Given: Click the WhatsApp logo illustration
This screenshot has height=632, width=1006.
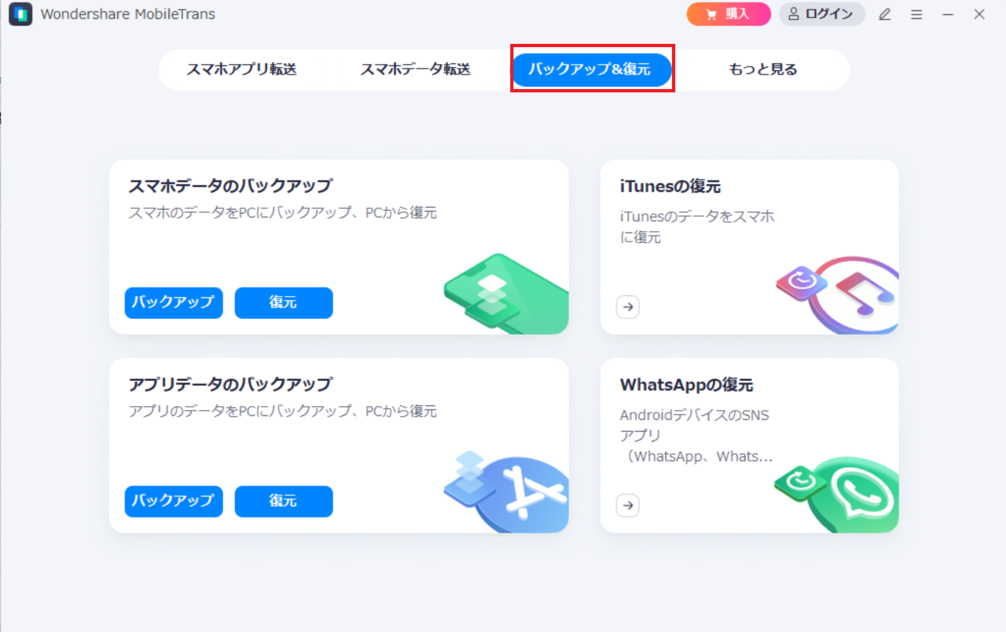Looking at the screenshot, I should pyautogui.click(x=836, y=495).
